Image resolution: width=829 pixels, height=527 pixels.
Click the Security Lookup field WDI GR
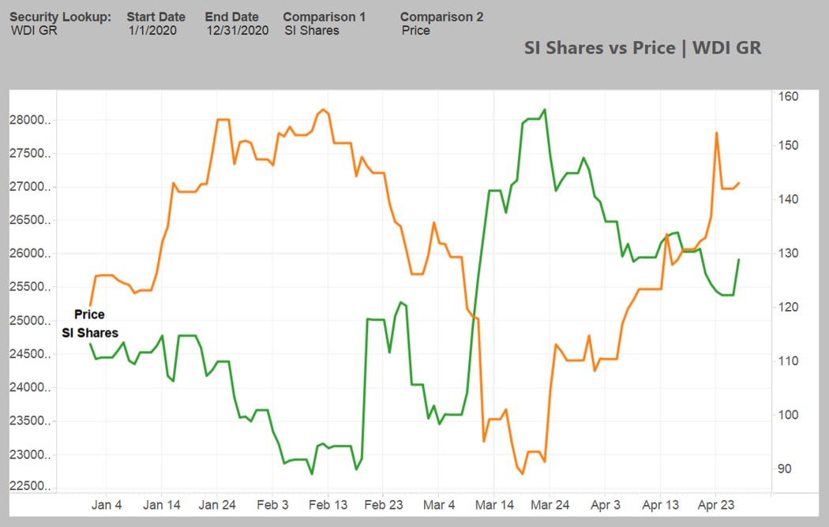pyautogui.click(x=34, y=31)
